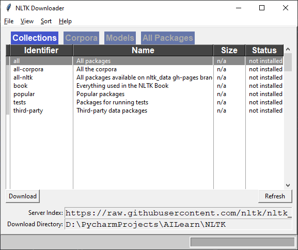Image resolution: width=298 pixels, height=250 pixels.
Task: Switch to the Corpora tab
Action: point(81,38)
